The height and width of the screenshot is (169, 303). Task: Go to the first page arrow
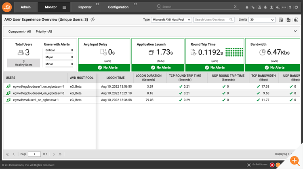(x=7, y=154)
